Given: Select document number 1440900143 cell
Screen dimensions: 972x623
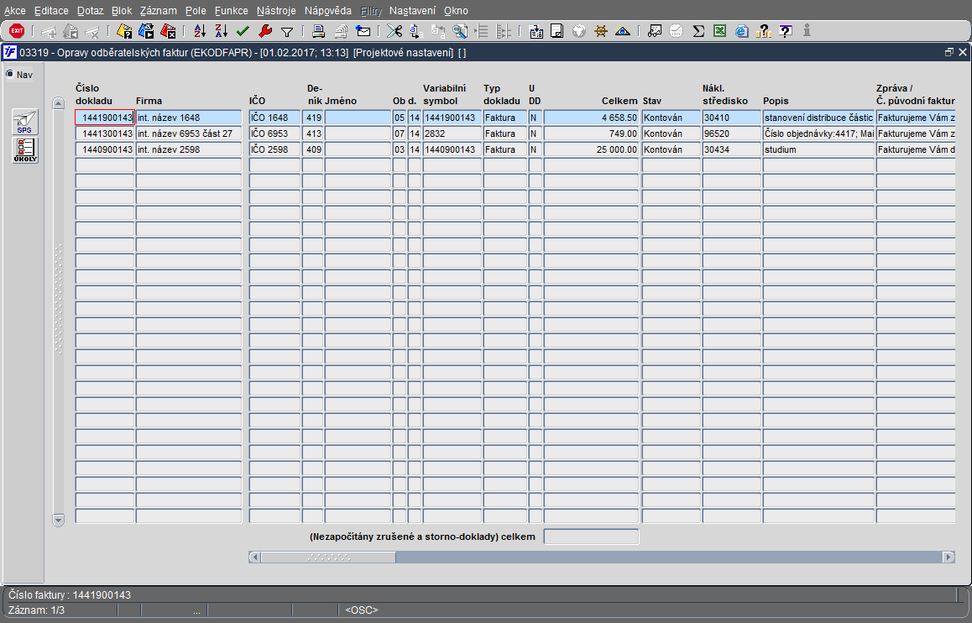Looking at the screenshot, I should [105, 149].
